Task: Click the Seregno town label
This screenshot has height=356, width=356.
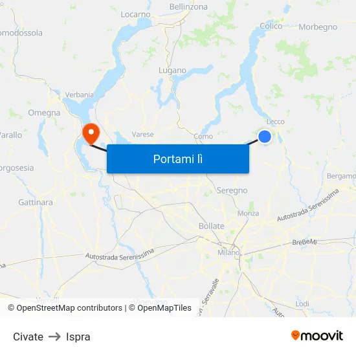Action: (232, 190)
